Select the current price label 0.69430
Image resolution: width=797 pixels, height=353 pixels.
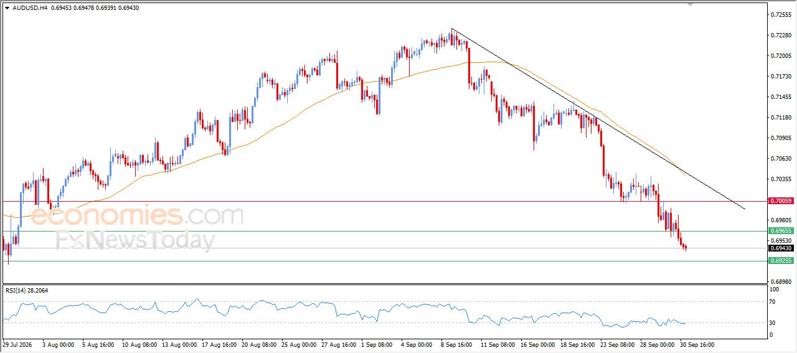click(781, 248)
